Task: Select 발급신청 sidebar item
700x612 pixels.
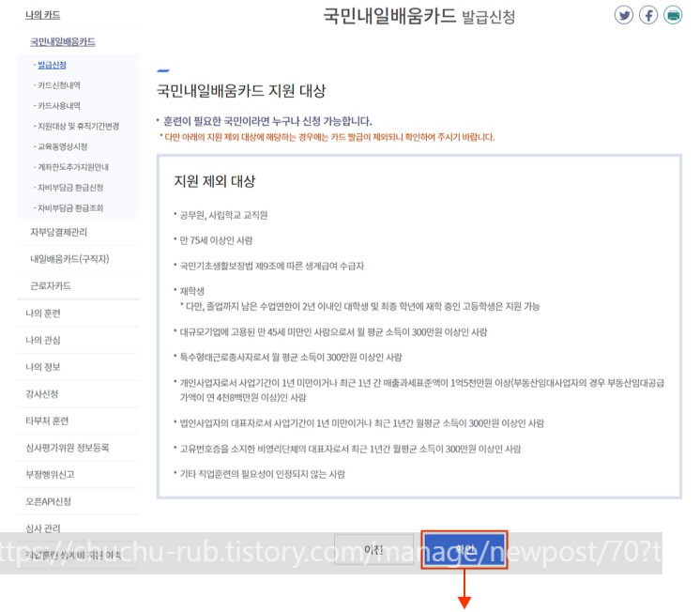Action: click(50, 65)
